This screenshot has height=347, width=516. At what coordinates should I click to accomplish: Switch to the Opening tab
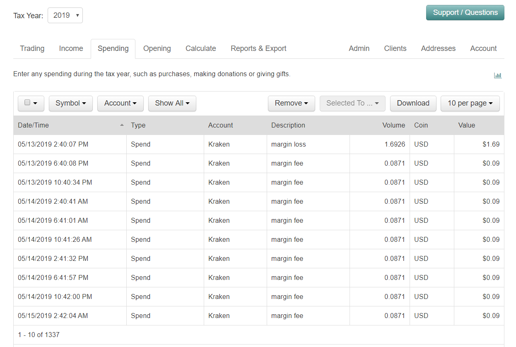(157, 48)
